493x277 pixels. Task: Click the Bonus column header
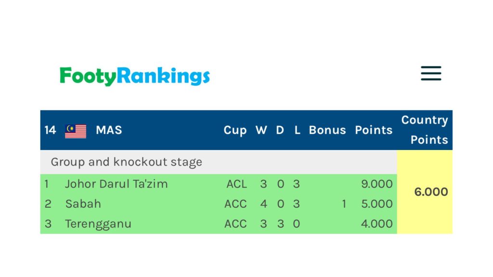point(327,130)
